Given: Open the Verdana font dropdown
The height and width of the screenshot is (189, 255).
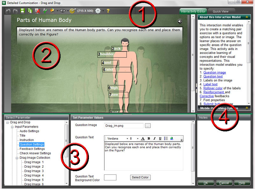Looking at the screenshot, I should (x=127, y=139).
